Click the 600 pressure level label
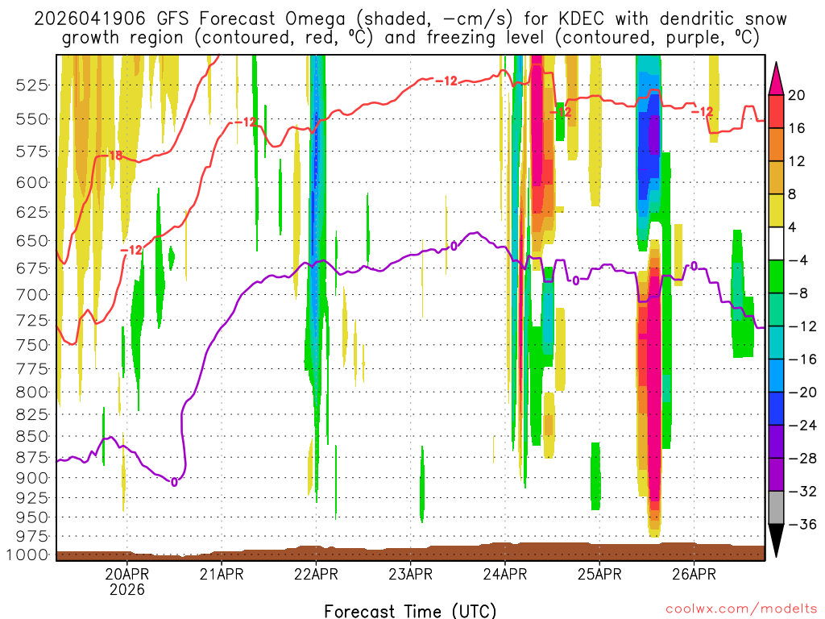The height and width of the screenshot is (619, 825). coord(32,183)
